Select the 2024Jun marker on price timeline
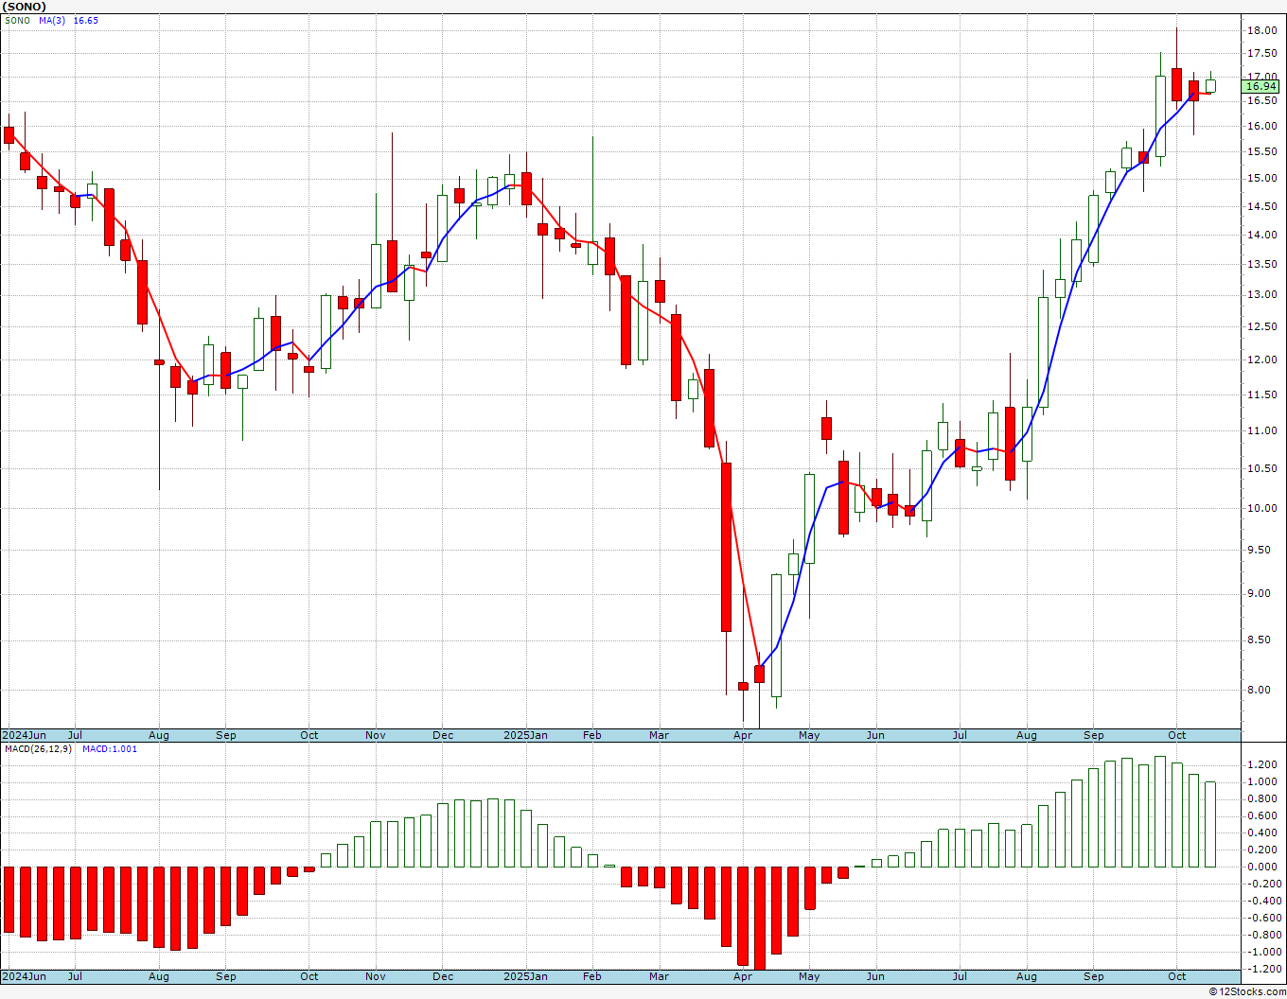1287x999 pixels. coord(24,735)
